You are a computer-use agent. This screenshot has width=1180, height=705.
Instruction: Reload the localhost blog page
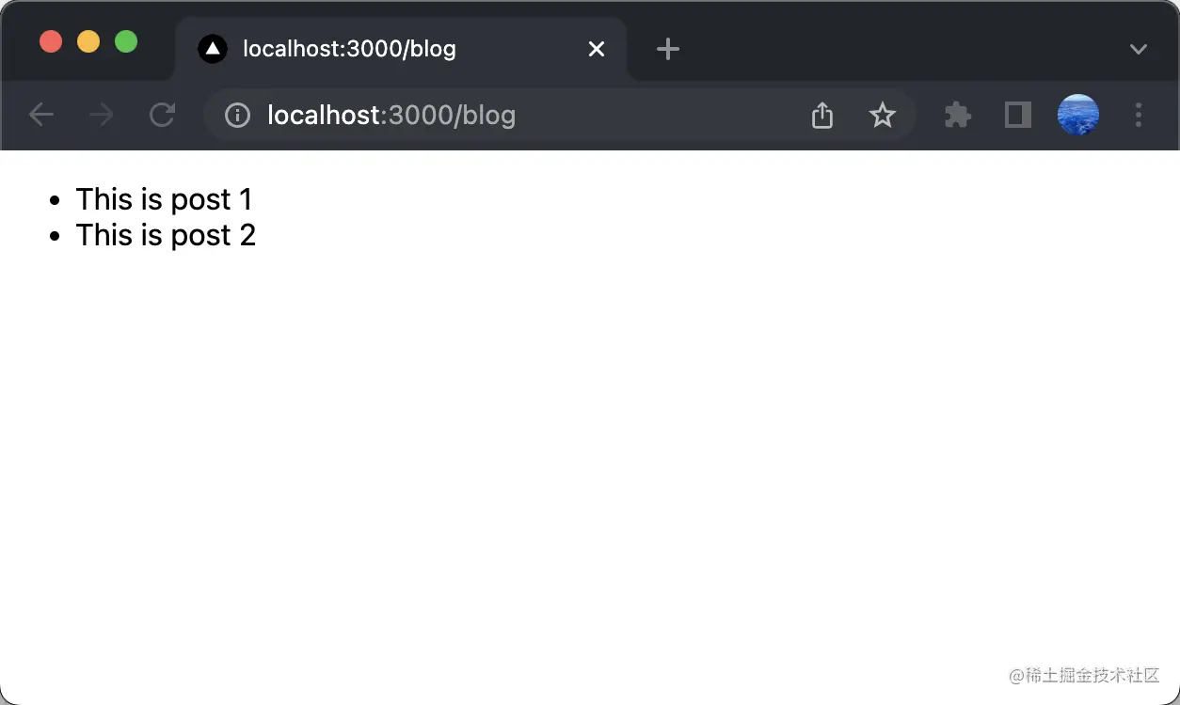point(163,116)
